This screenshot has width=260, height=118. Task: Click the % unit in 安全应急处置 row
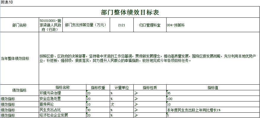[122, 99]
